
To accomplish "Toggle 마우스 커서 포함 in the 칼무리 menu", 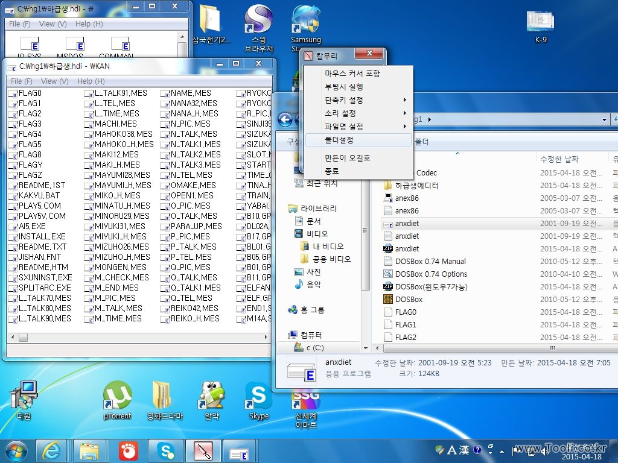I will [358, 73].
